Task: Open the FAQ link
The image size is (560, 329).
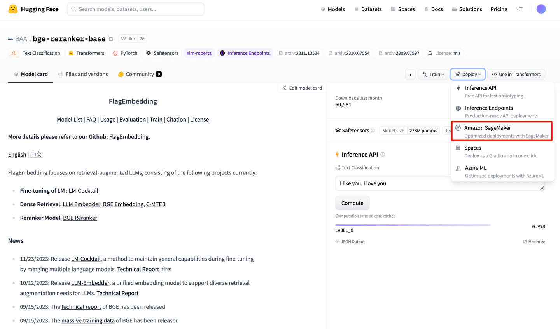Action: click(91, 120)
